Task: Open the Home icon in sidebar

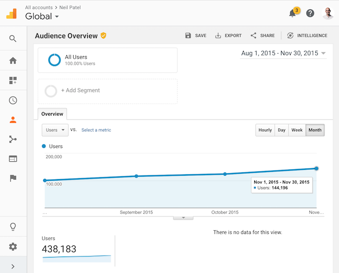Action: coord(13,61)
